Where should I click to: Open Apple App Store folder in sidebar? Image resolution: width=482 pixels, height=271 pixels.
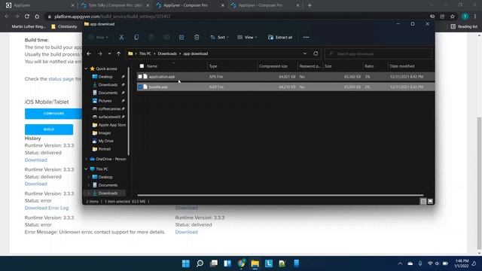(x=109, y=125)
